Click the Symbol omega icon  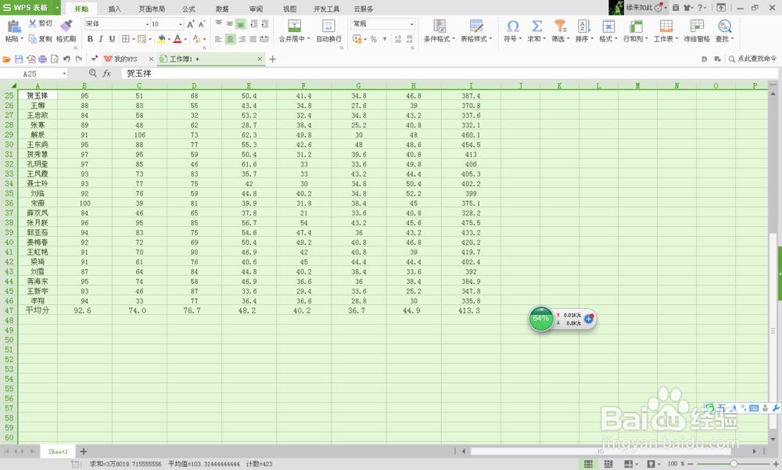tap(513, 26)
